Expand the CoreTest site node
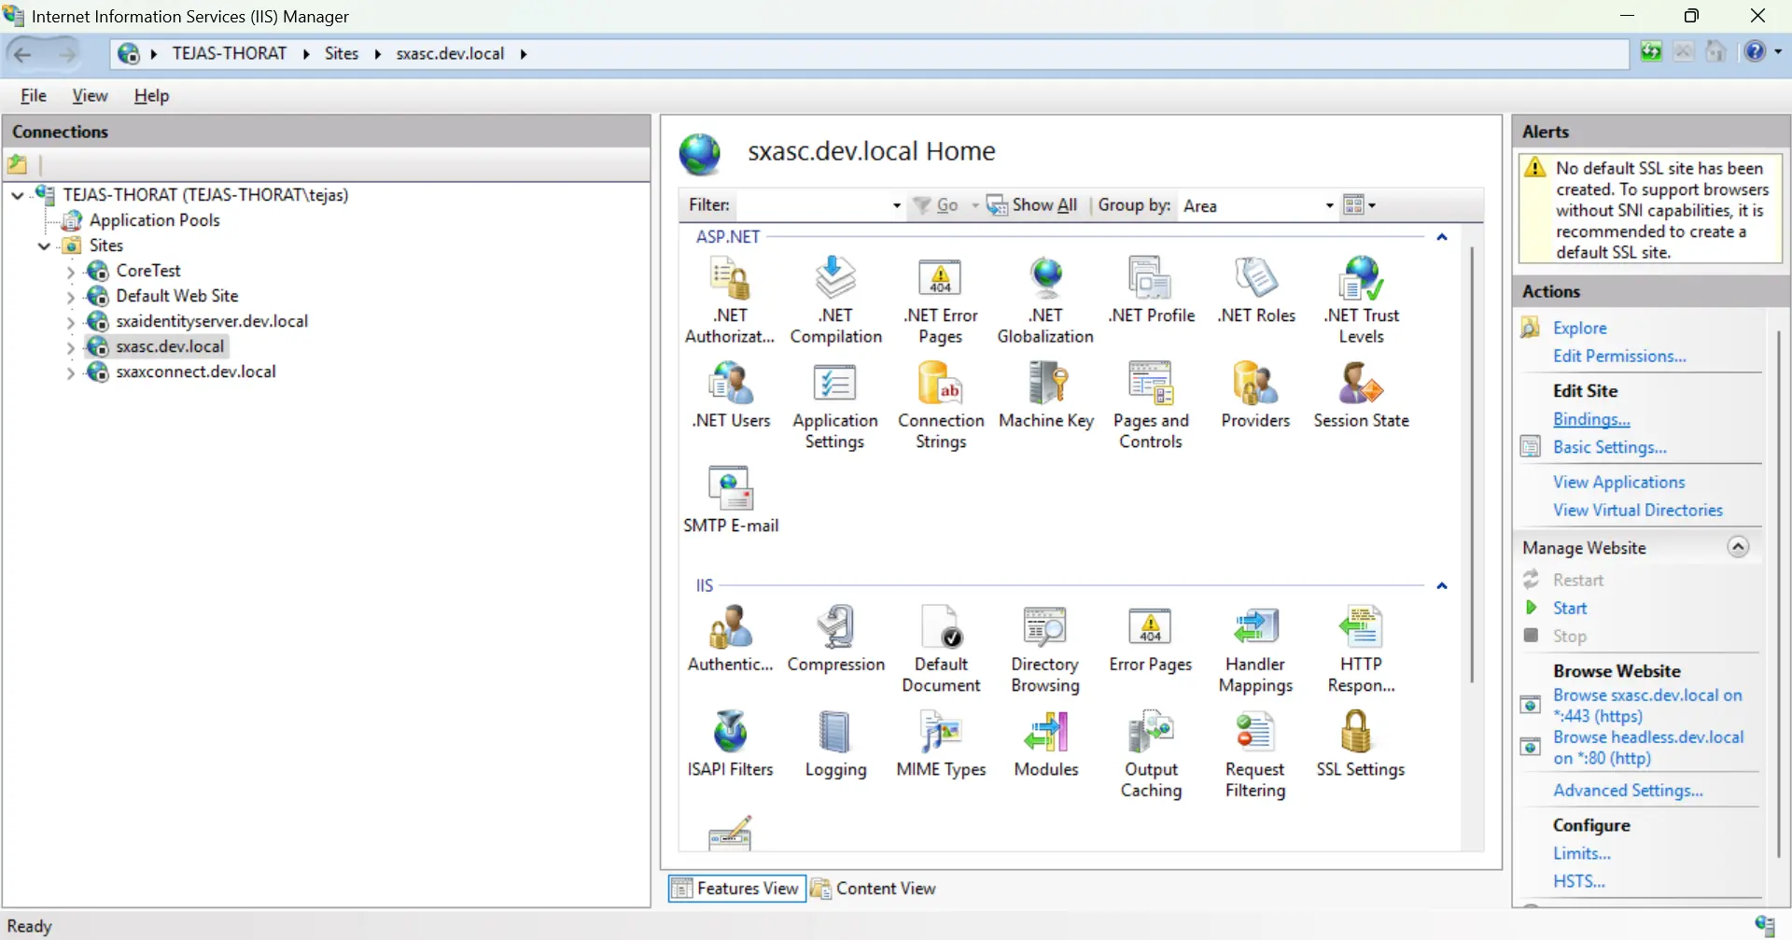Screen dimensions: 1792x940 pos(71,272)
